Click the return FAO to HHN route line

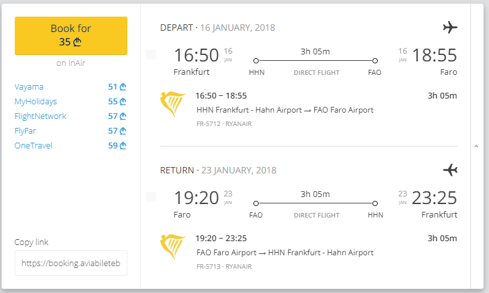[x=315, y=203]
